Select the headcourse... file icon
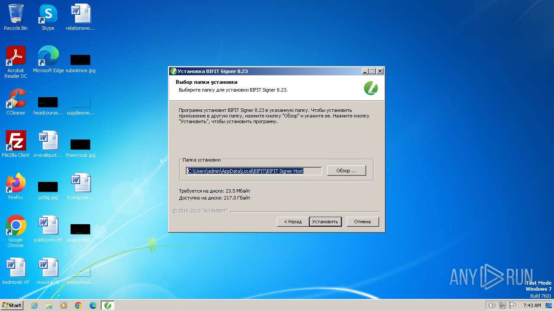554x311 pixels. (48, 106)
